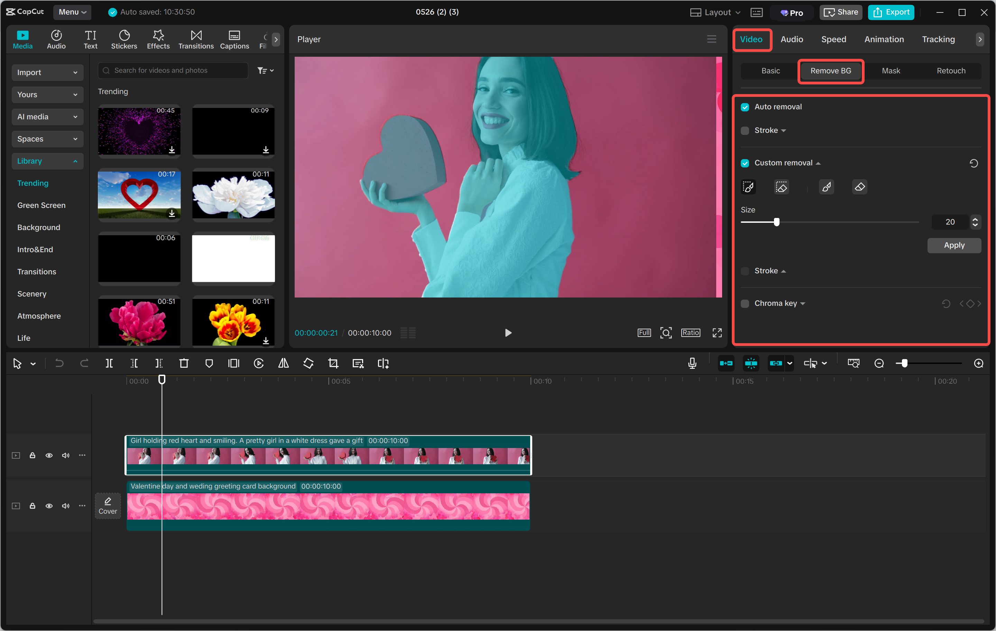This screenshot has height=631, width=996.
Task: Click the Export button
Action: coord(891,12)
